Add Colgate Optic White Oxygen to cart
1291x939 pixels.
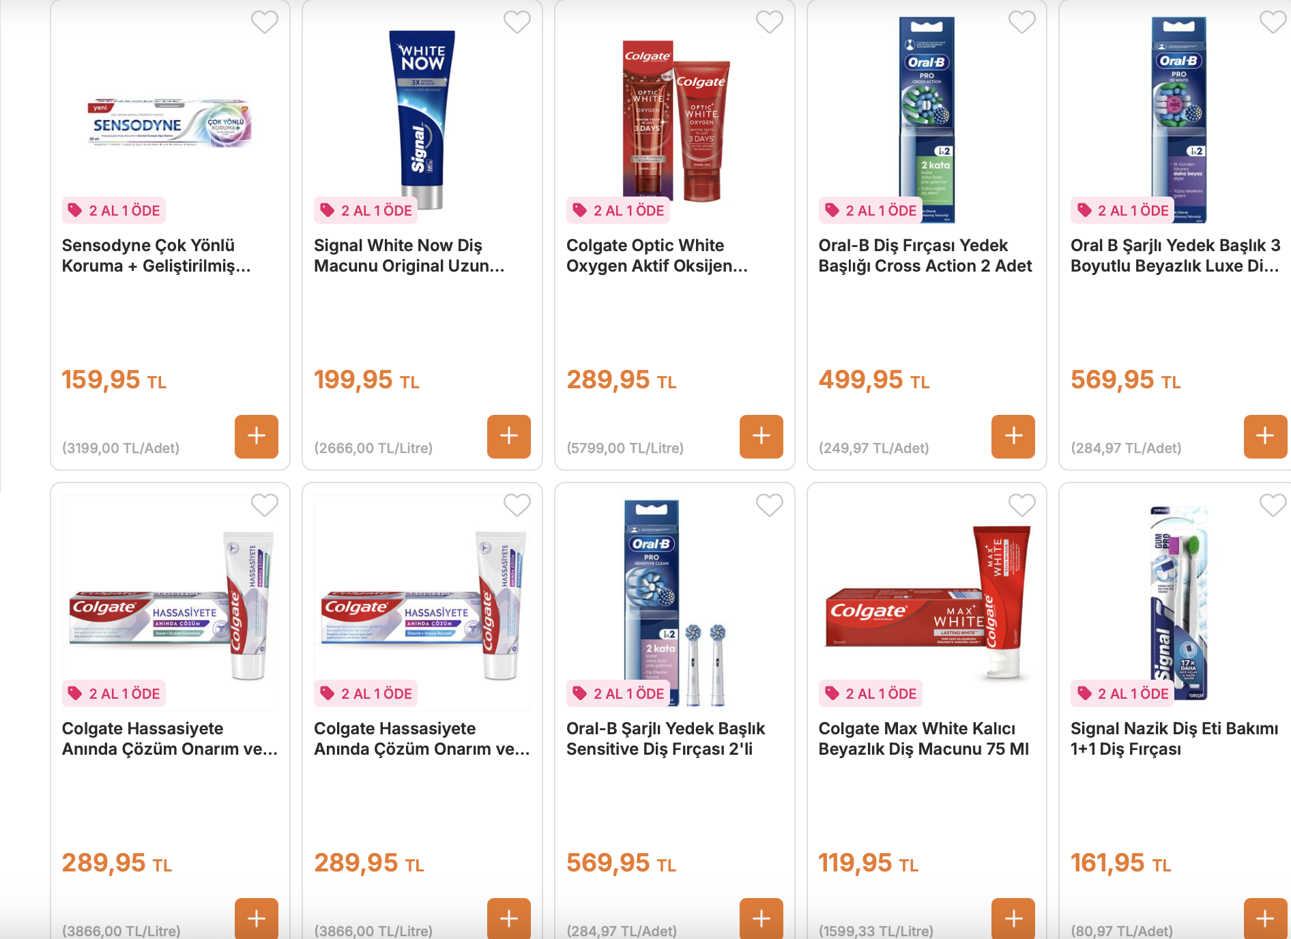(x=761, y=436)
